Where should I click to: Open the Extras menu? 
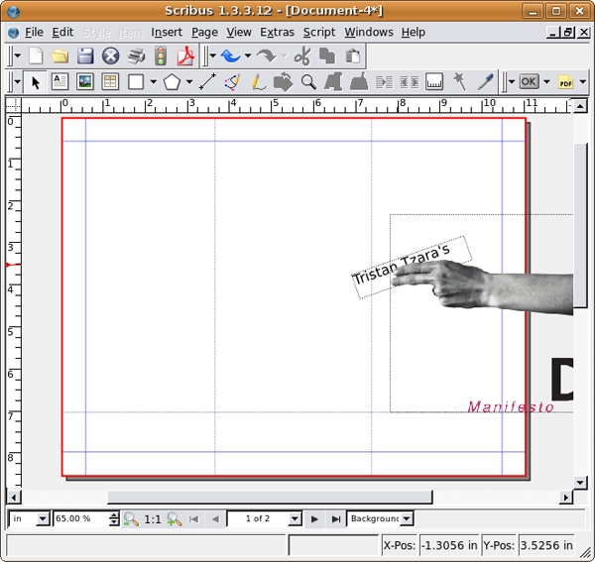click(277, 32)
